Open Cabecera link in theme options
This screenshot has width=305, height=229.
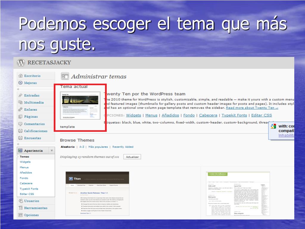[x=208, y=115]
